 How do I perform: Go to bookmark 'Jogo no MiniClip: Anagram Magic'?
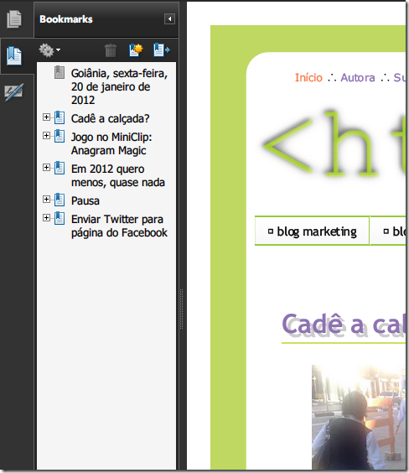coord(111,143)
